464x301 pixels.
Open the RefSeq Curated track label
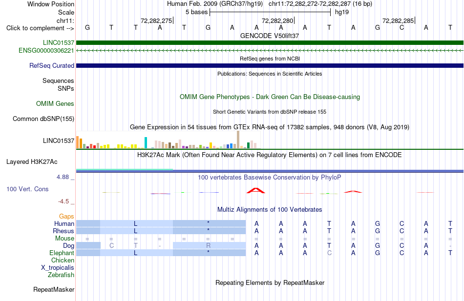tap(51, 66)
